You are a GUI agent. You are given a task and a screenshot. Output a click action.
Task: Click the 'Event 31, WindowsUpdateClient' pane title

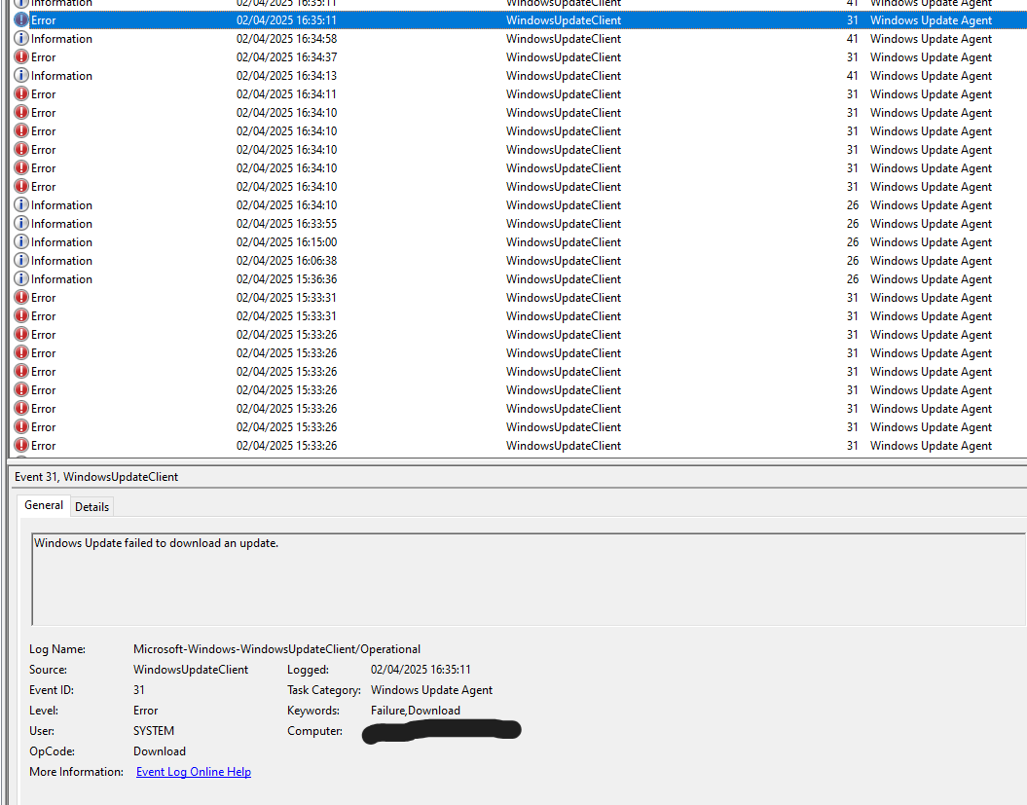pyautogui.click(x=96, y=477)
